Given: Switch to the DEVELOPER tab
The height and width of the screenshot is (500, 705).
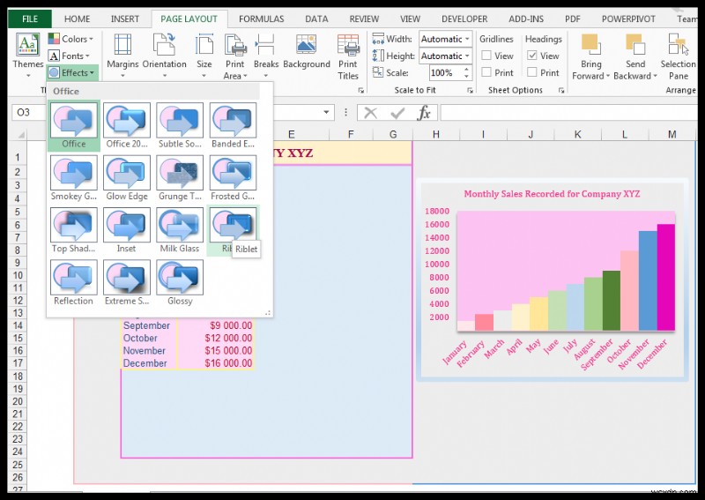Looking at the screenshot, I should 464,19.
